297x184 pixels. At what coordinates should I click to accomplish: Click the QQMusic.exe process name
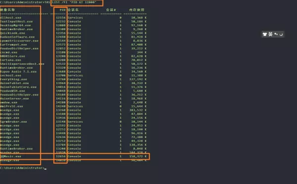[10, 156]
